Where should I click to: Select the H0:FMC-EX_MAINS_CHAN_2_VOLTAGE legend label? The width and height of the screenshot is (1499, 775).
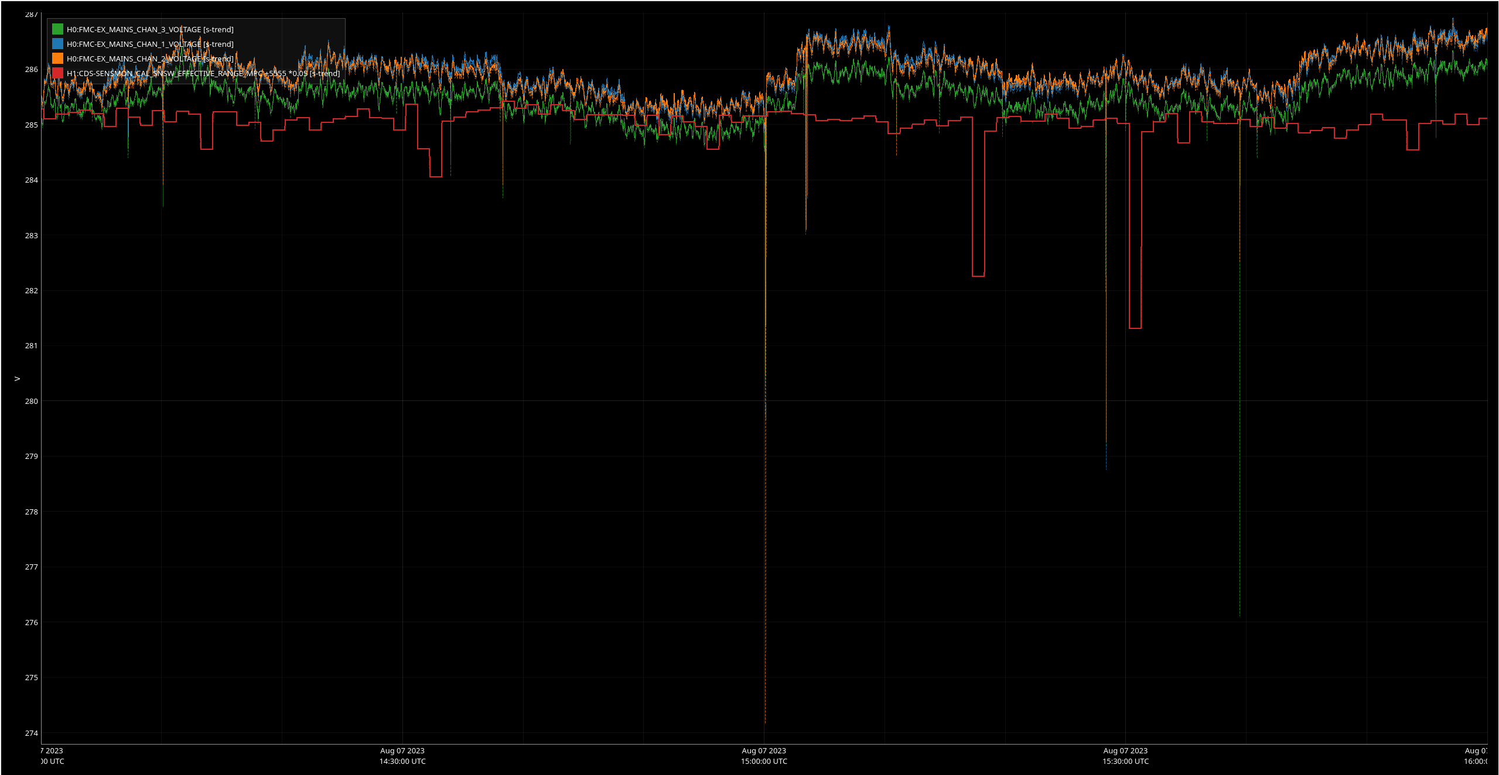pos(150,59)
